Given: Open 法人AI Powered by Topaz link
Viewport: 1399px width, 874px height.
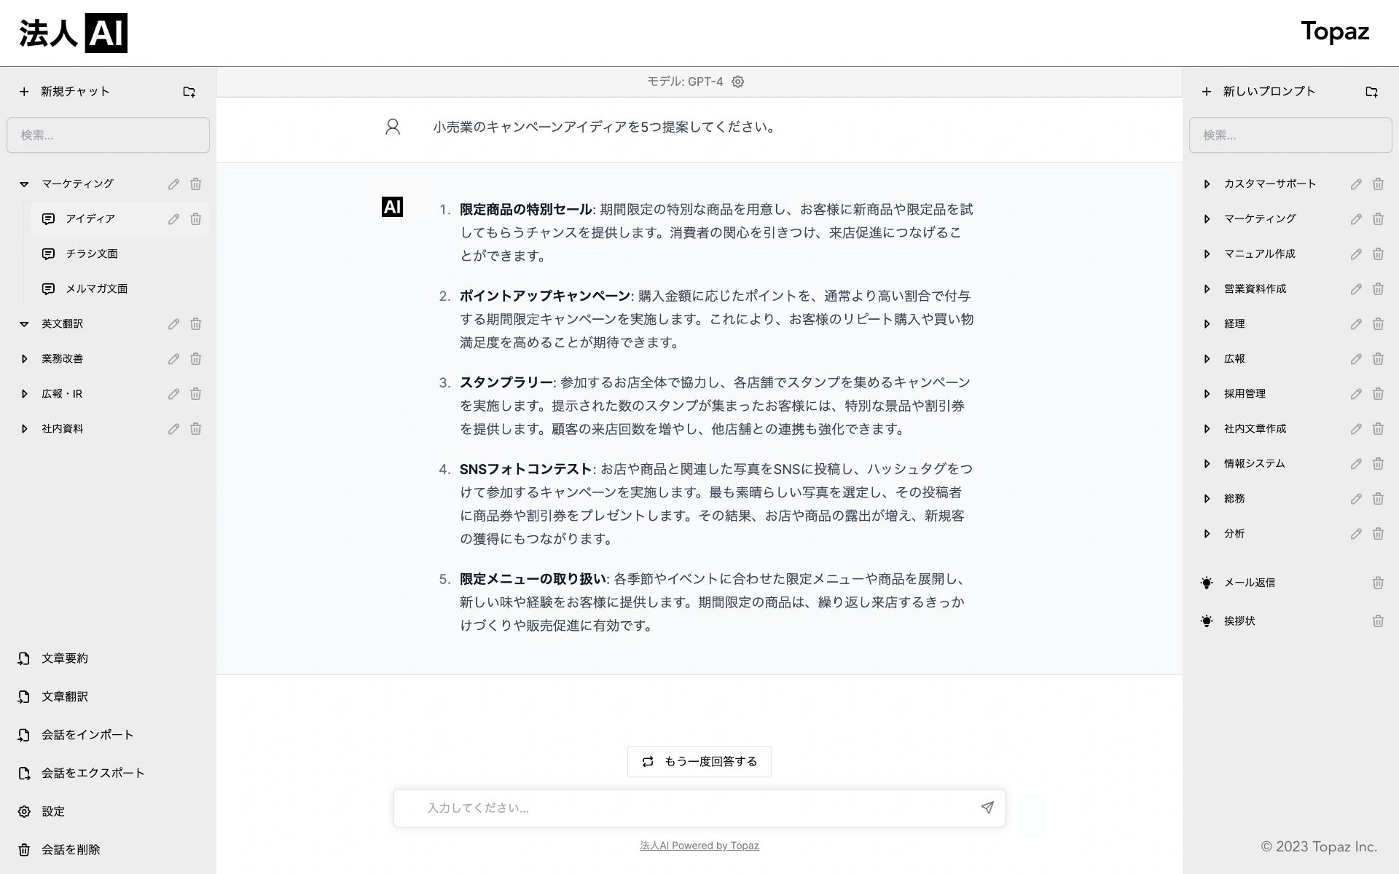Looking at the screenshot, I should click(x=699, y=846).
